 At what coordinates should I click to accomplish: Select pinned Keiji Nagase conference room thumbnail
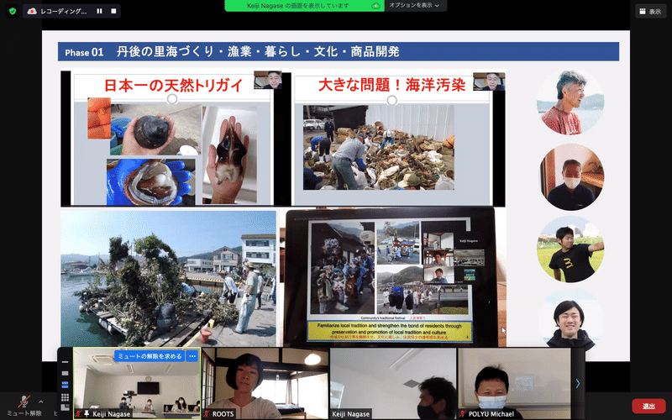137,383
